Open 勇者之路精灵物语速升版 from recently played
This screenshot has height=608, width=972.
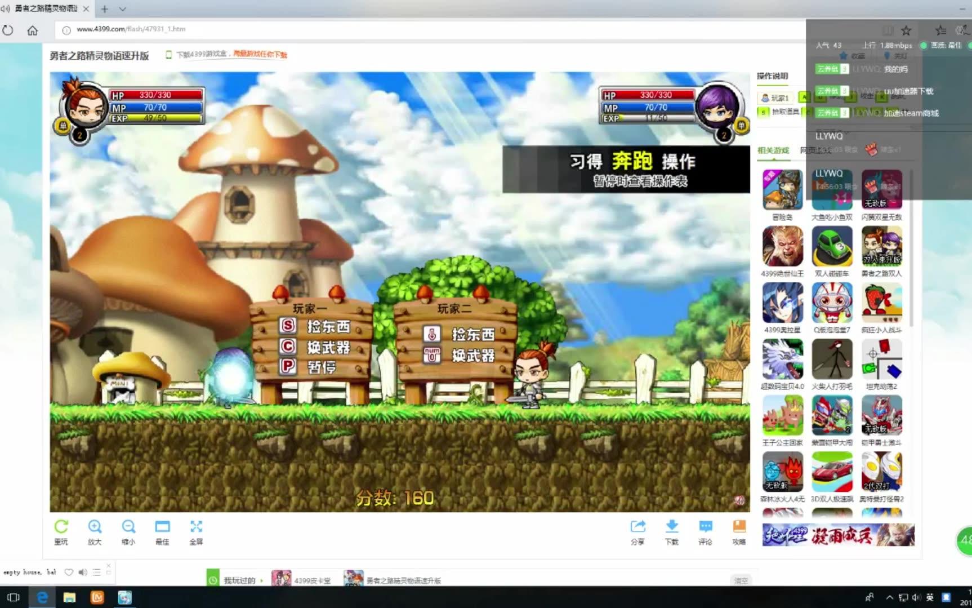393,580
